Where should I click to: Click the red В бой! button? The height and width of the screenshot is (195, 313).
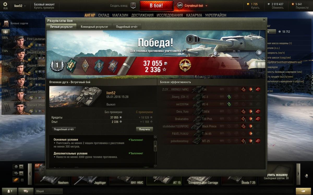point(156,6)
